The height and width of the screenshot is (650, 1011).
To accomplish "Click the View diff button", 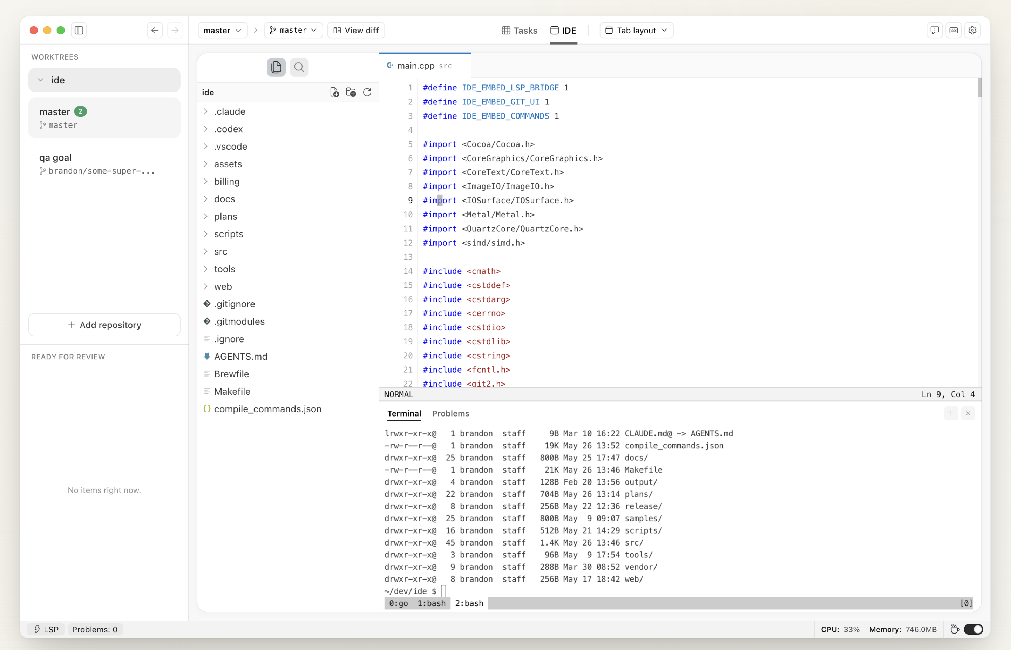I will 356,31.
